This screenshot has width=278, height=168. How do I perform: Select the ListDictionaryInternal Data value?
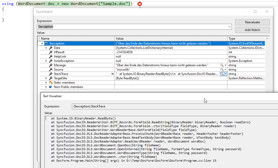pyautogui.click(x=144, y=48)
